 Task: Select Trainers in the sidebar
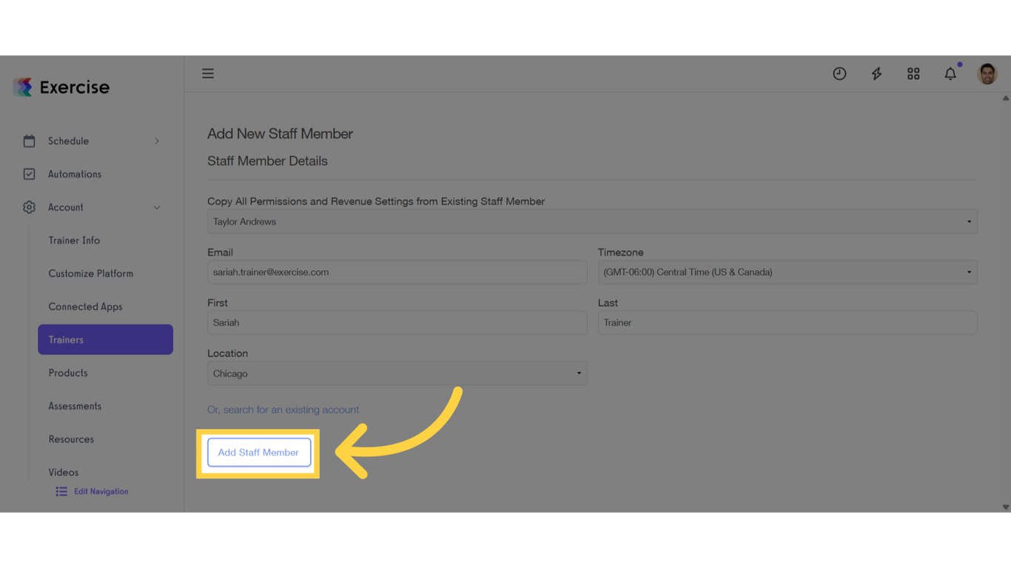click(x=66, y=339)
